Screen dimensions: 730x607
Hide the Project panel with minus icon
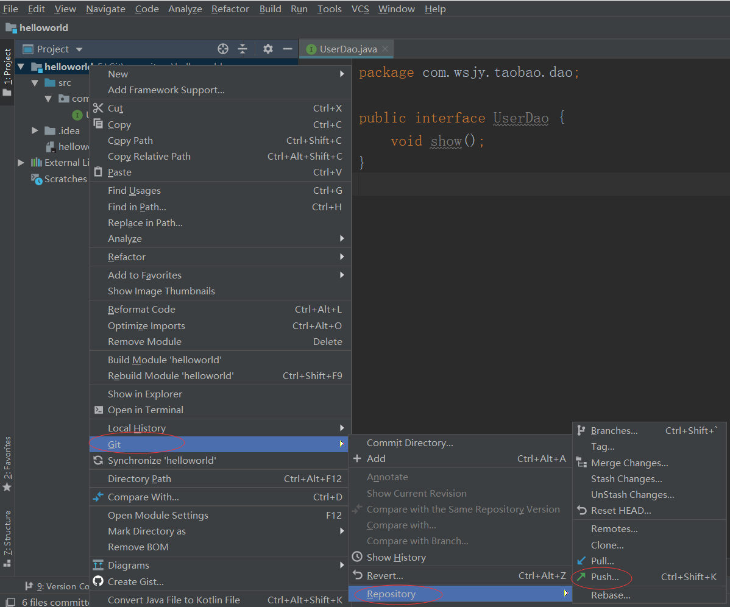pyautogui.click(x=288, y=49)
